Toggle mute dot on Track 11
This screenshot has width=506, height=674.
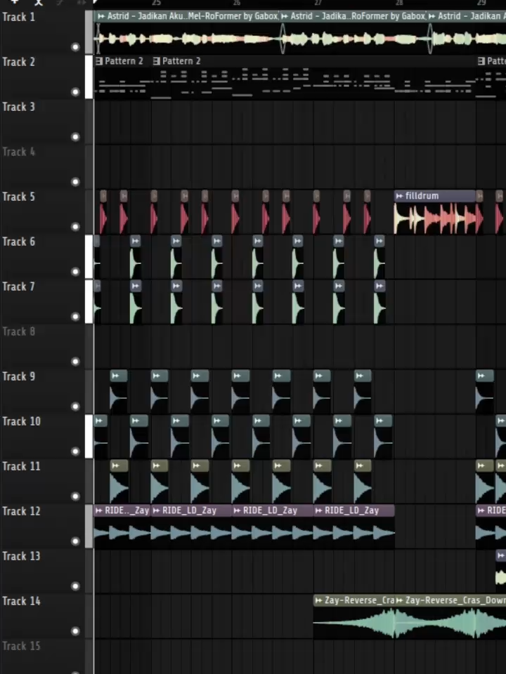[75, 496]
